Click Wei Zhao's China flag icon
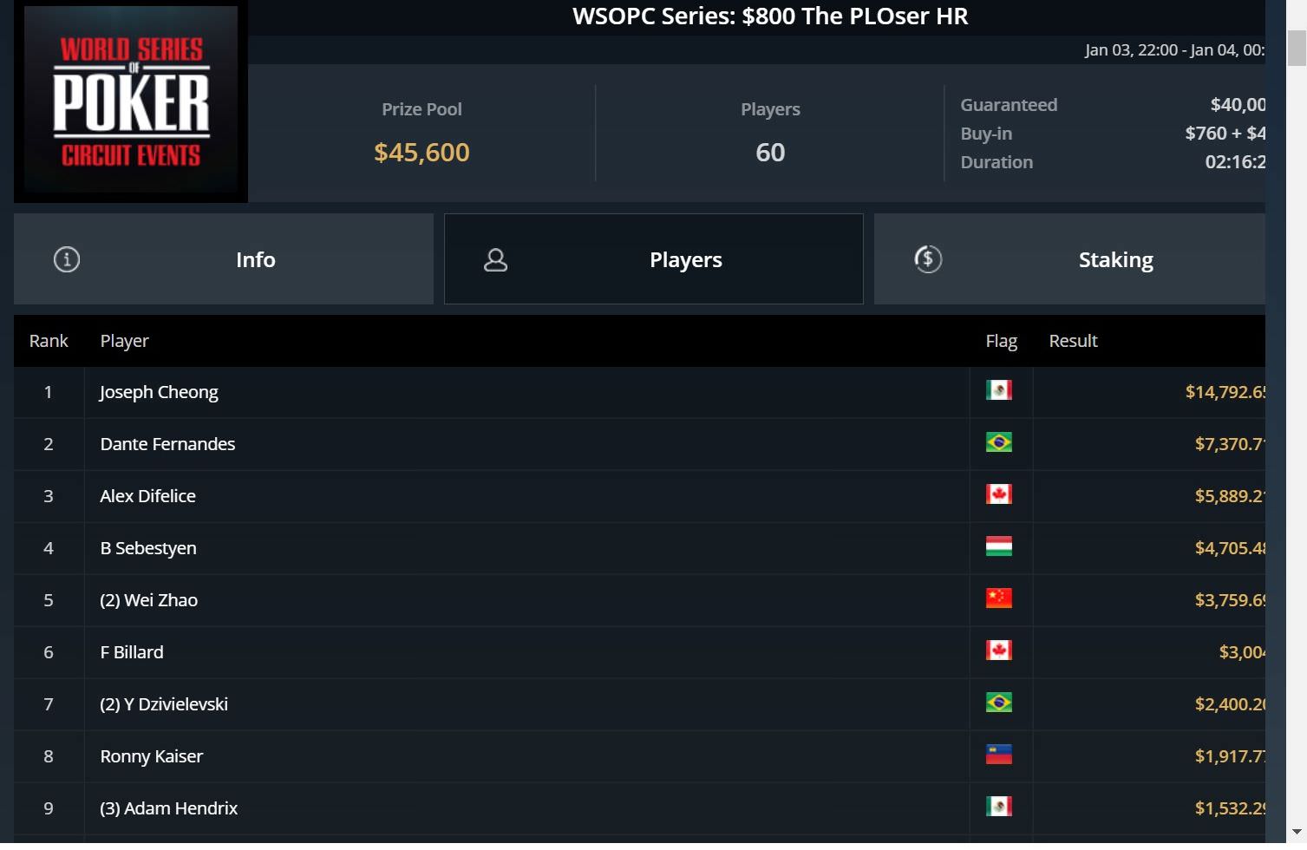Image resolution: width=1307 pixels, height=850 pixels. point(999,598)
